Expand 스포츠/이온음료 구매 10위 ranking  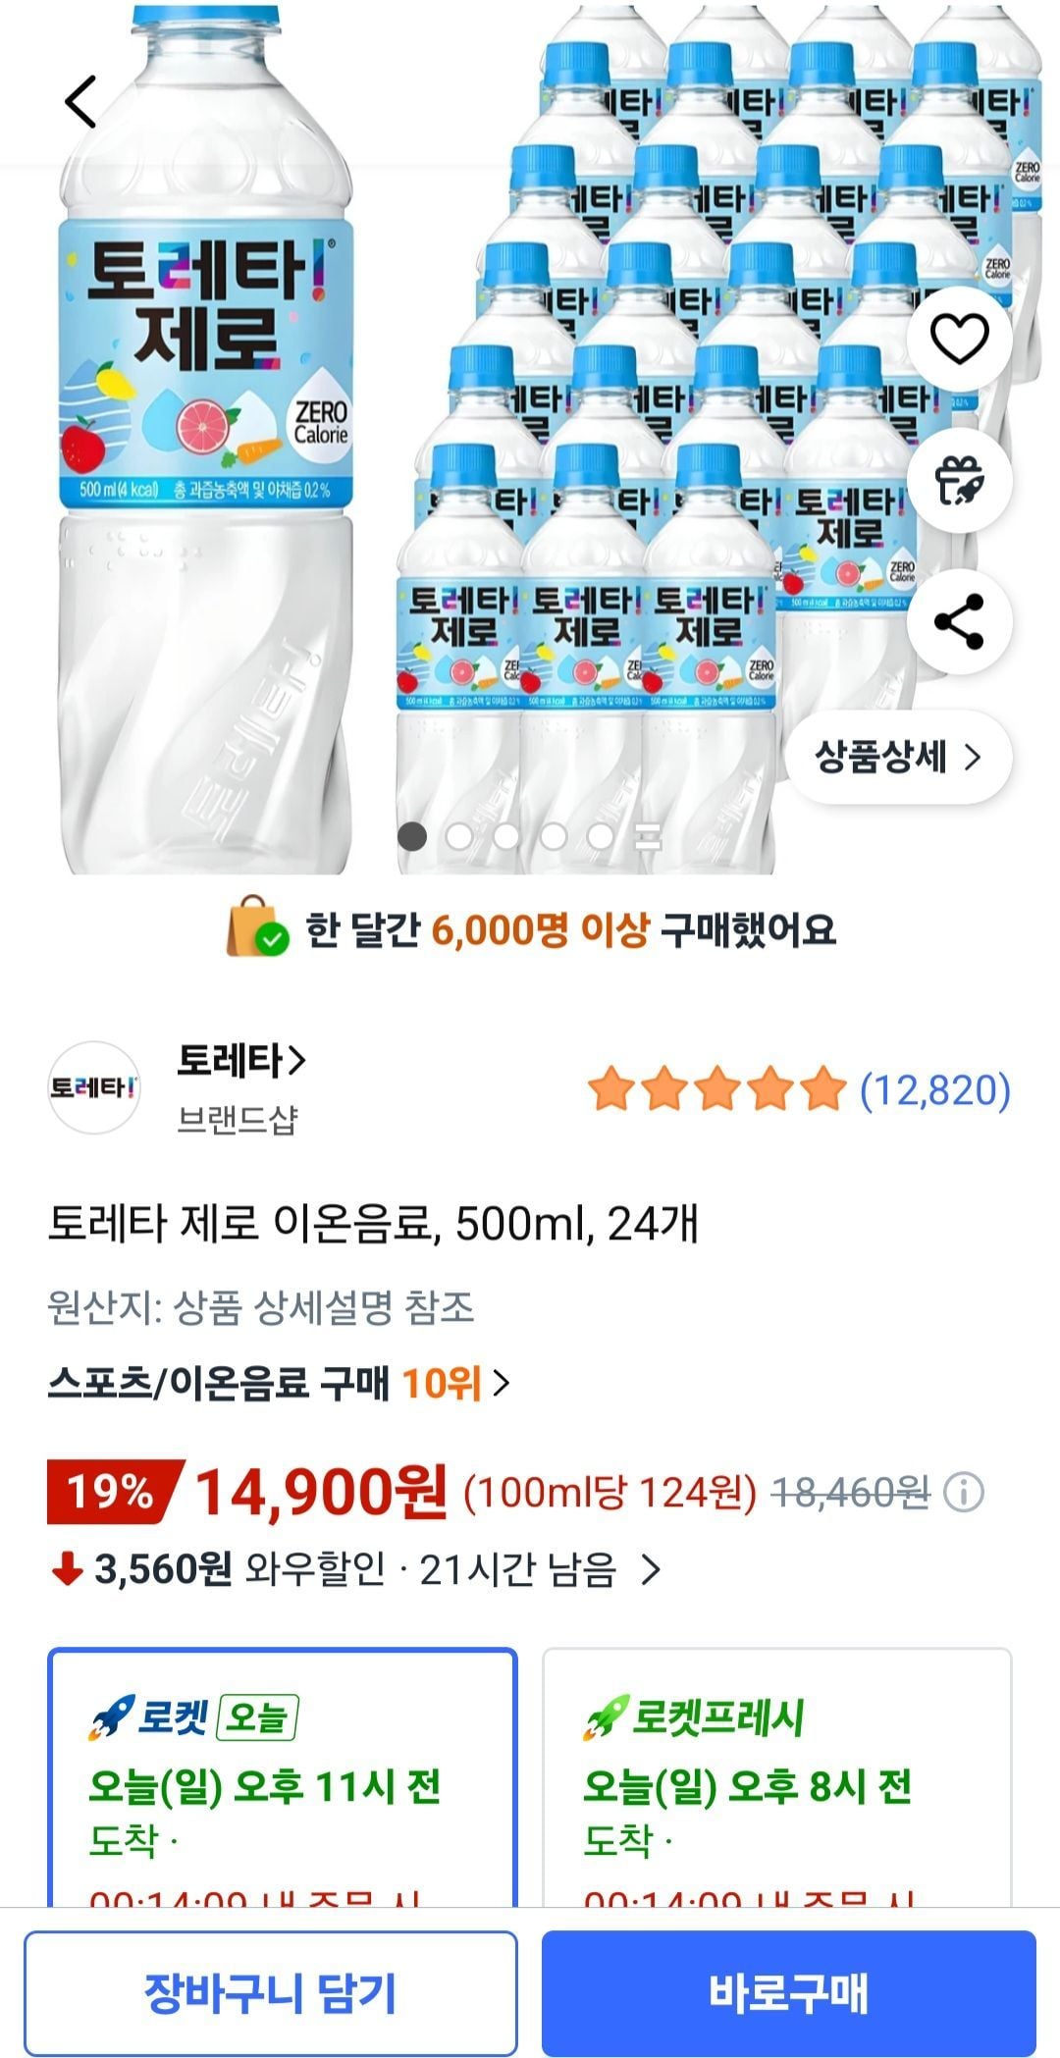(280, 1384)
